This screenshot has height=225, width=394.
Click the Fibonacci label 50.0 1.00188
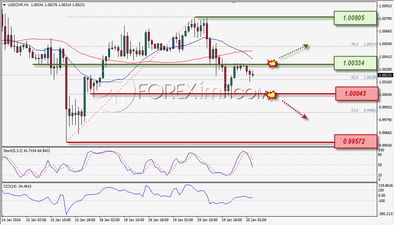coord(363,78)
